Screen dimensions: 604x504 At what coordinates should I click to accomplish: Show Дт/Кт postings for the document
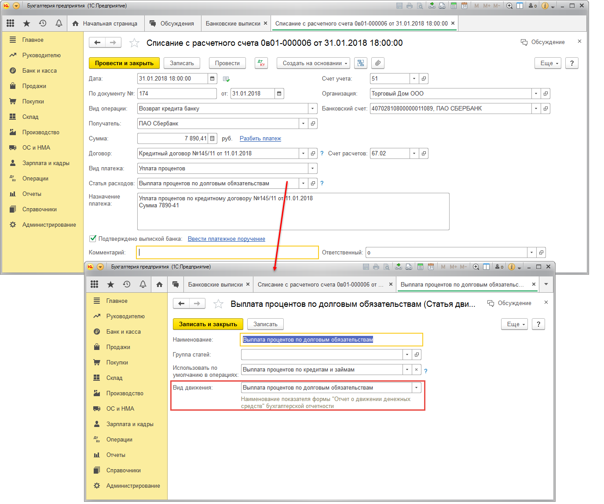[x=261, y=63]
